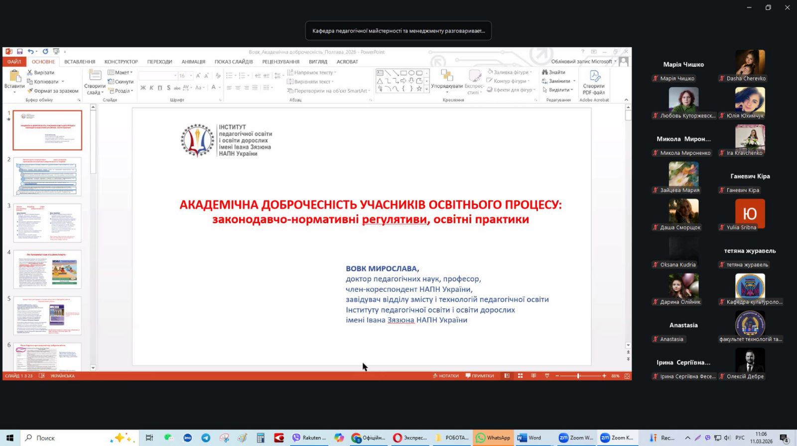The image size is (797, 446).
Task: Toggle Notes (Нотатки) pane in status bar
Action: 446,376
